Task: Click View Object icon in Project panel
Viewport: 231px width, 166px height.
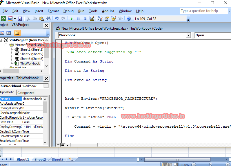Action: [x=8, y=33]
